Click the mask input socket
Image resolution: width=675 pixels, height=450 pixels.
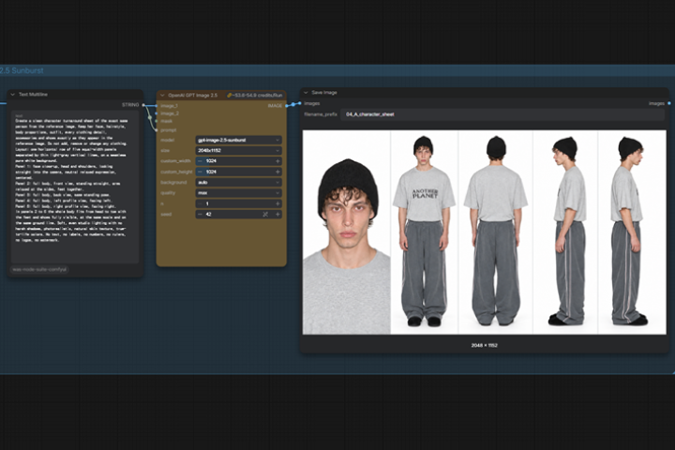[x=157, y=122]
